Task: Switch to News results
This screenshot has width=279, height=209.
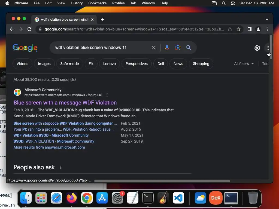Action: coord(178,64)
